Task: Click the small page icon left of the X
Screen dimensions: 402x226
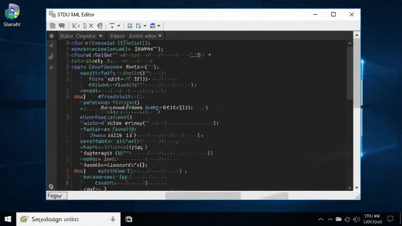Action: tap(85, 26)
